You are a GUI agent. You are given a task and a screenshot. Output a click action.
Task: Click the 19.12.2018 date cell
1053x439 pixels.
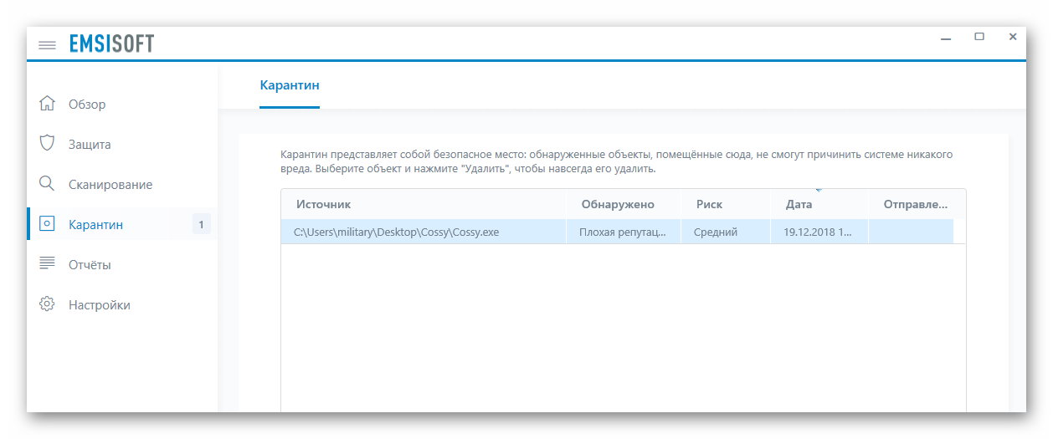(819, 232)
